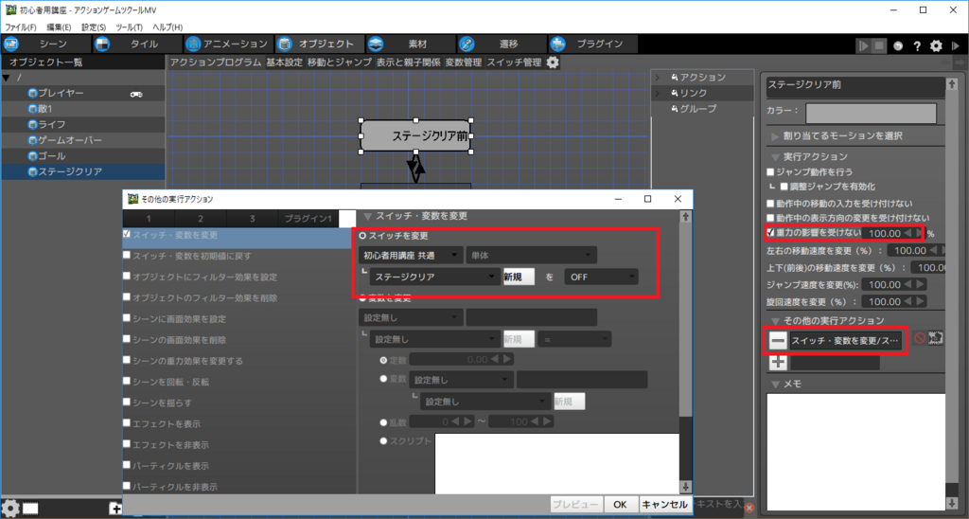The width and height of the screenshot is (969, 519).
Task: Switch to the 基本設定 tab
Action: (x=285, y=63)
